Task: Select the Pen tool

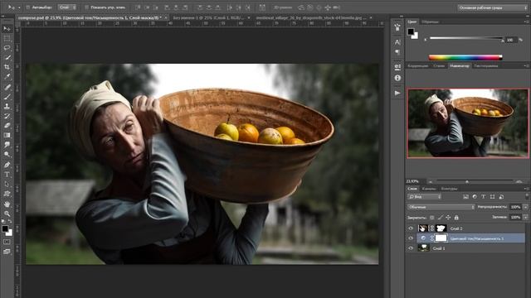Action: point(7,165)
